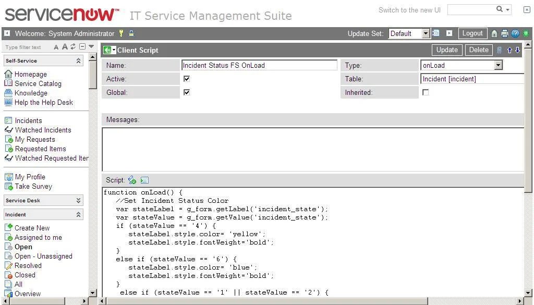534x305 pixels.
Task: Click the yellow key impersonate icon
Action: pos(121,33)
